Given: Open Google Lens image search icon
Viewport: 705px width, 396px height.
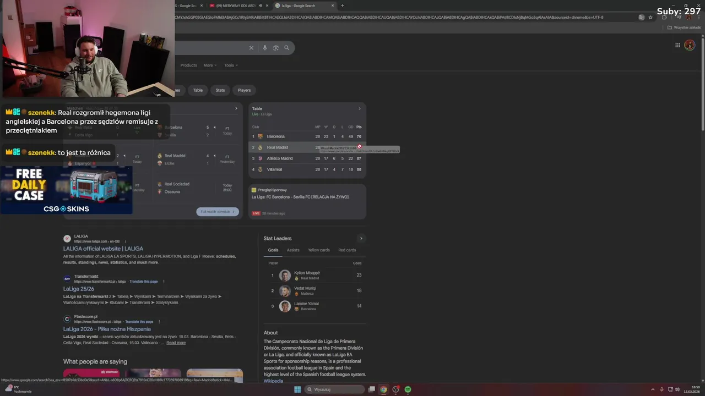Looking at the screenshot, I should click(x=276, y=48).
